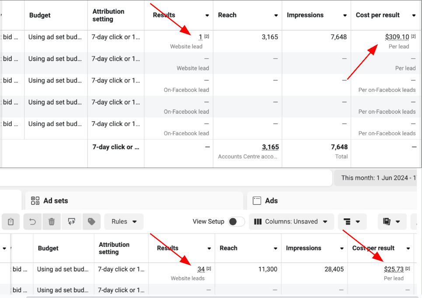The width and height of the screenshot is (422, 298).
Task: Click the trash delete icon
Action: tap(52, 222)
